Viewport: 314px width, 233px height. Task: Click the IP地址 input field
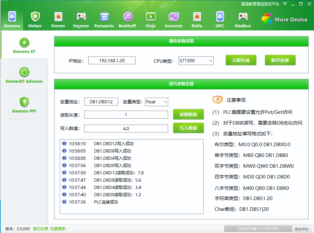click(x=112, y=60)
